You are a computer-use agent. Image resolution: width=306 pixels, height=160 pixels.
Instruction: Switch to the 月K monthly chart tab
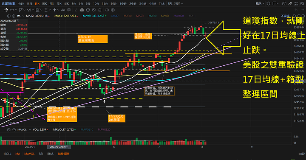52,4
